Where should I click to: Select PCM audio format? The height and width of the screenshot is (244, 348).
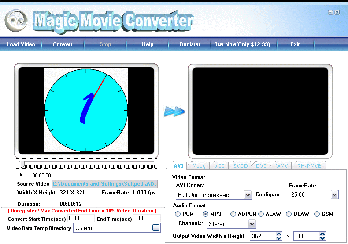[178, 214]
